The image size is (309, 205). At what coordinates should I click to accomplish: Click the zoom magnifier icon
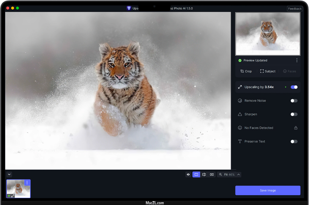pyautogui.click(x=220, y=175)
